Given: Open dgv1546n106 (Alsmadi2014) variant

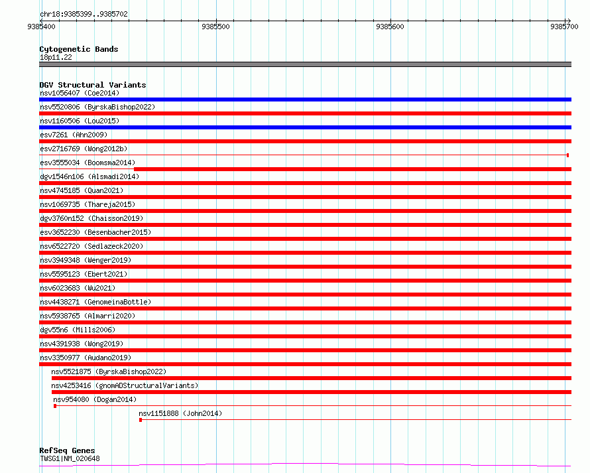Looking at the screenshot, I should click(x=89, y=176).
